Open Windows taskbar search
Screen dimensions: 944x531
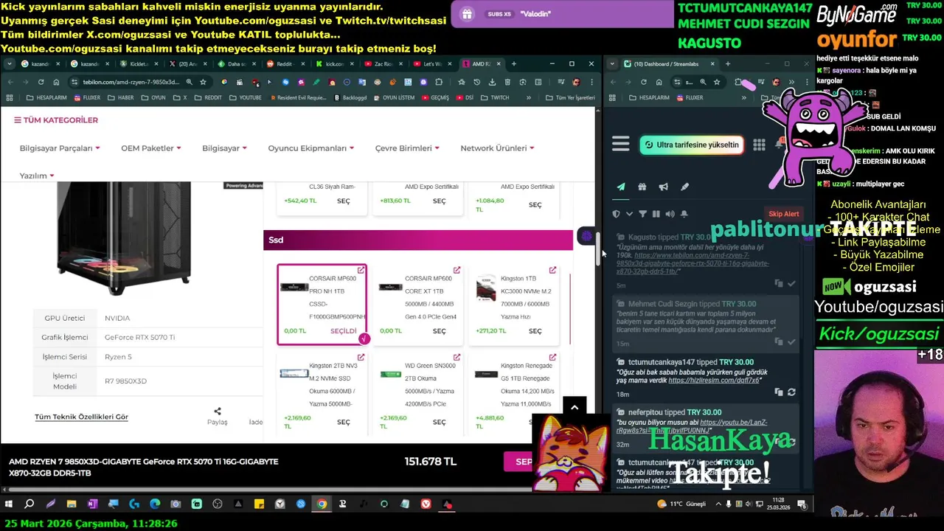[29, 504]
